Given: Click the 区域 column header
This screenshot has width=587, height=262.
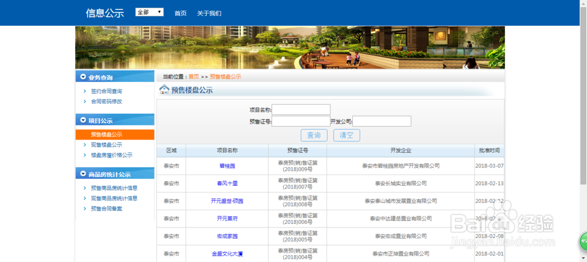Looking at the screenshot, I should (x=171, y=151).
